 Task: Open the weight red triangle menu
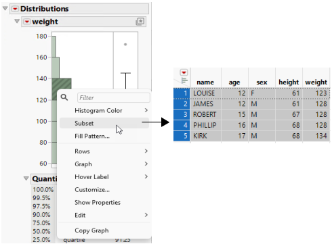point(27,22)
